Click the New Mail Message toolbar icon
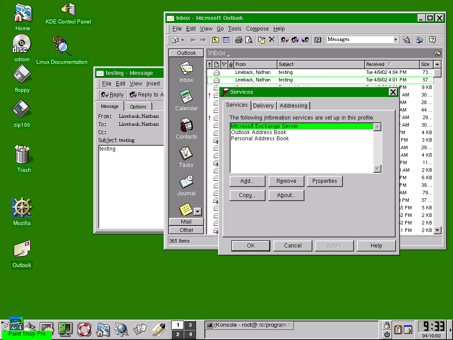The height and width of the screenshot is (340, 453). [175, 40]
